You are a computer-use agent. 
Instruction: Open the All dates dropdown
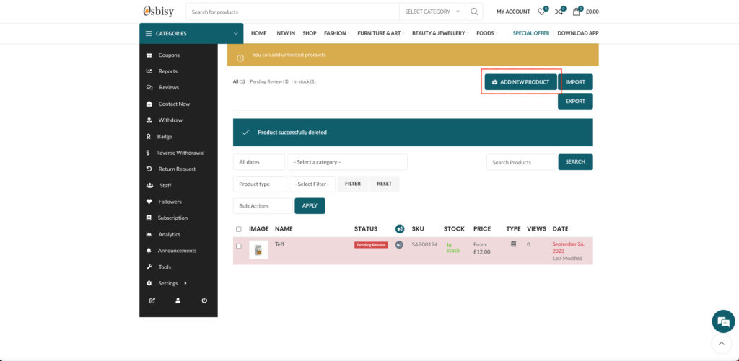[259, 162]
